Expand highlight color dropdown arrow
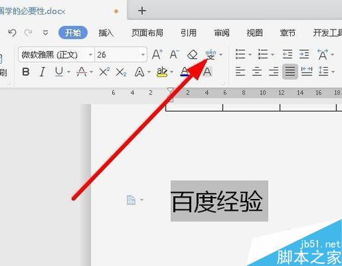Viewport: 342px width, 266px height. [x=172, y=72]
